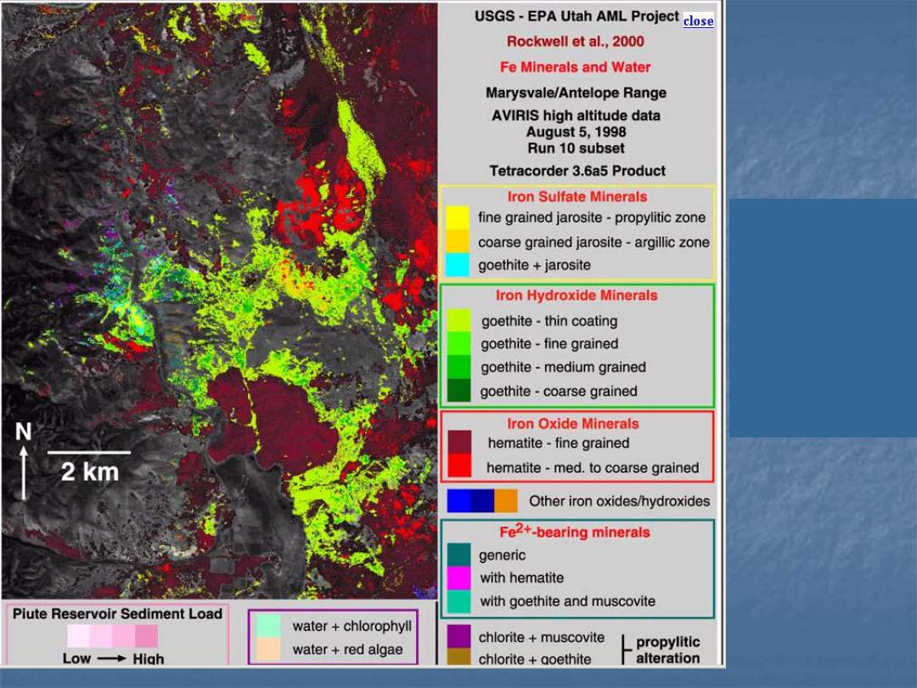Viewport: 917px width, 688px height.
Task: Click the chlorite + muscovite purple swatch
Action: tap(459, 636)
